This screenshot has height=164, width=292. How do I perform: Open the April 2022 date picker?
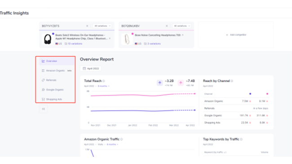[x=91, y=69]
